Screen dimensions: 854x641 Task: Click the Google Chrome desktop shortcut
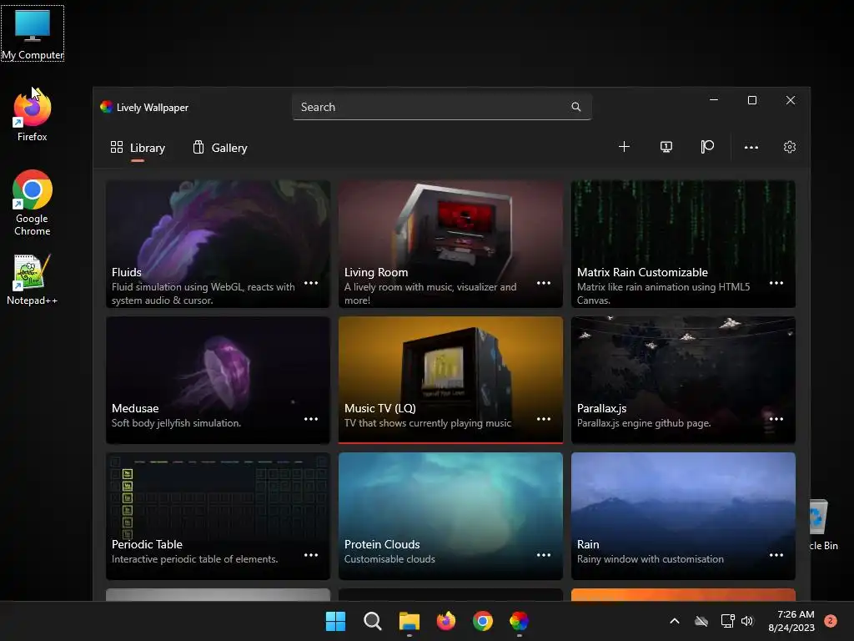pyautogui.click(x=33, y=203)
